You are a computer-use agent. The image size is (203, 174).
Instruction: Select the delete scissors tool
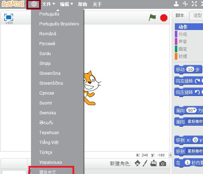coord(185,4)
